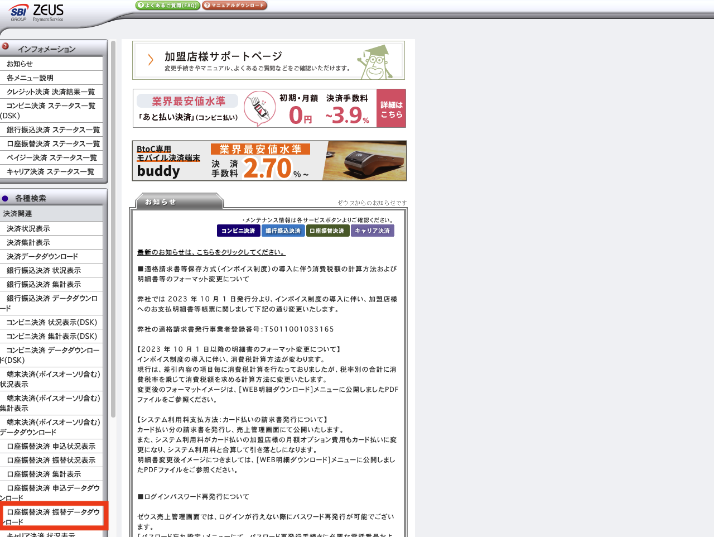Open クレジット決済 決済結果一覧
Viewport: 714px width, 537px height.
tap(51, 92)
